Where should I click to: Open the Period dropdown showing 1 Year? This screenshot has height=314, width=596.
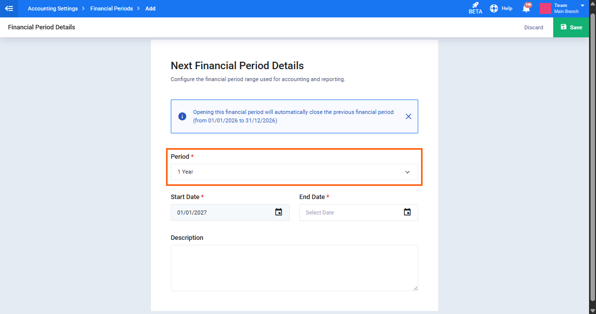(294, 172)
